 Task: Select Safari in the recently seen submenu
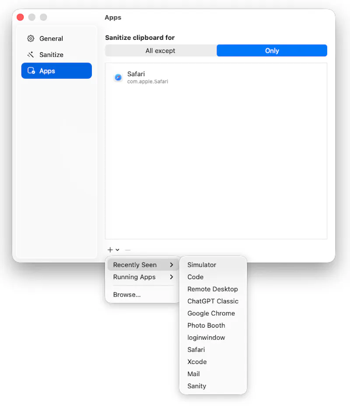click(213, 350)
